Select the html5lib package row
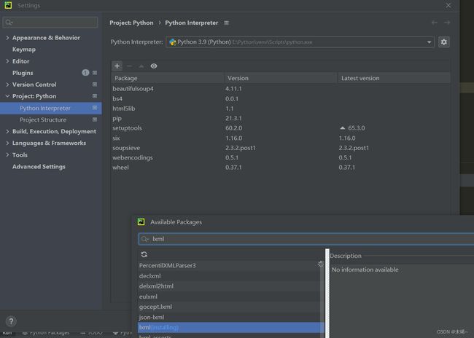This screenshot has height=338, width=474. [281, 108]
